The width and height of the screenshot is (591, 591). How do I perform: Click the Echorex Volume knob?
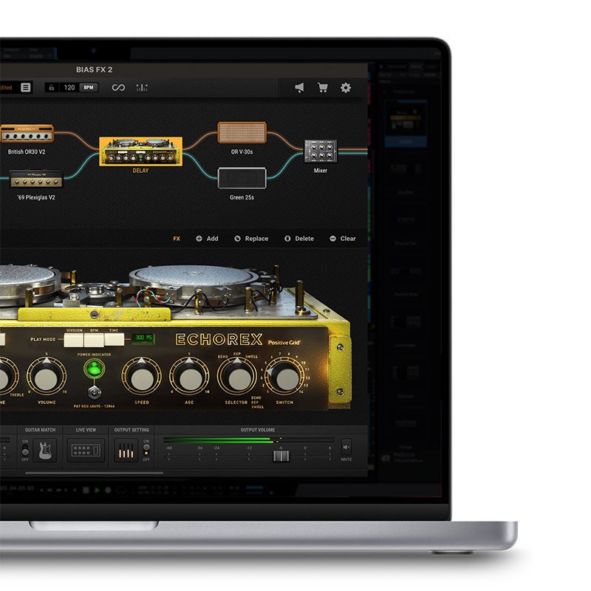(47, 378)
